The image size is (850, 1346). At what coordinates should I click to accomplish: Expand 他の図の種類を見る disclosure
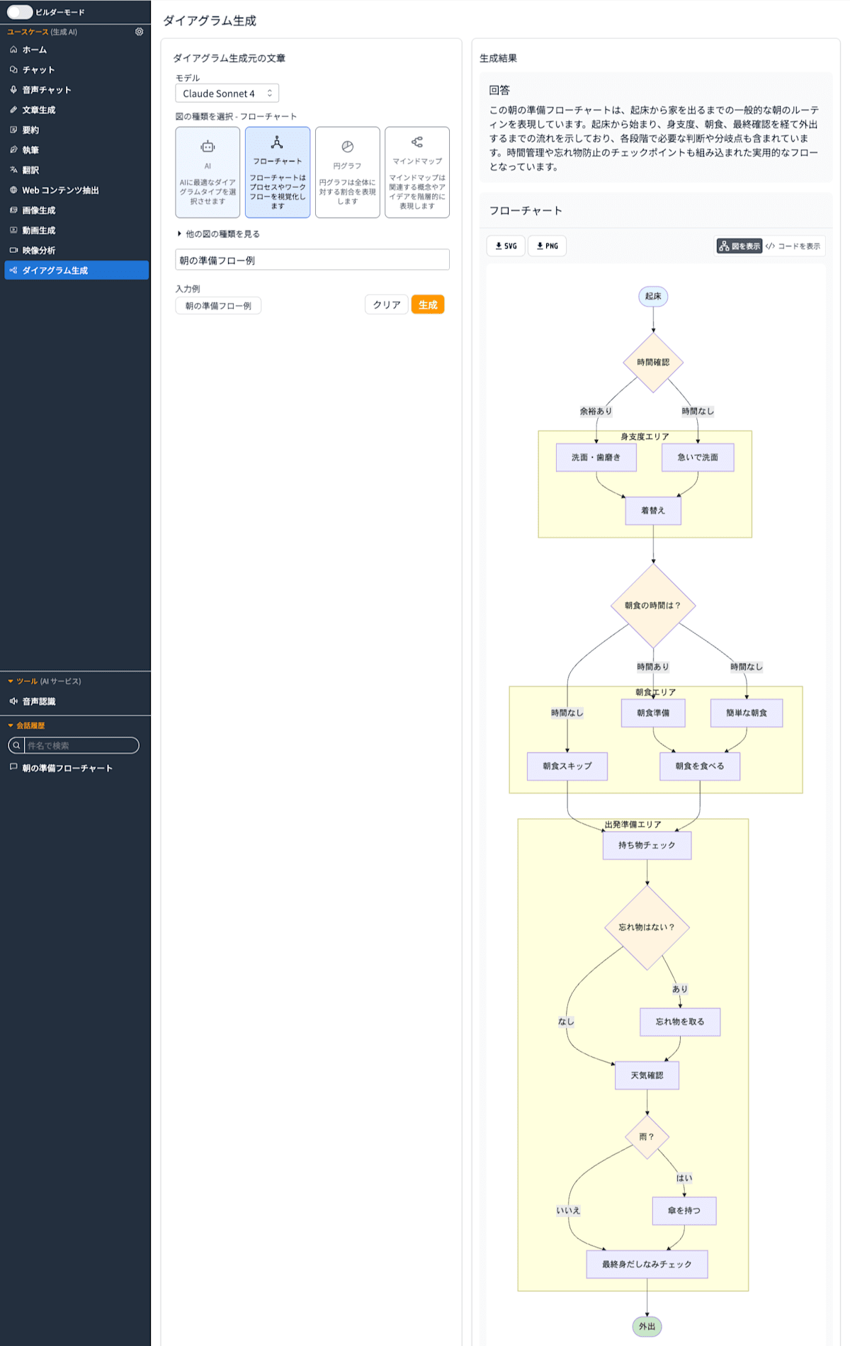click(219, 234)
